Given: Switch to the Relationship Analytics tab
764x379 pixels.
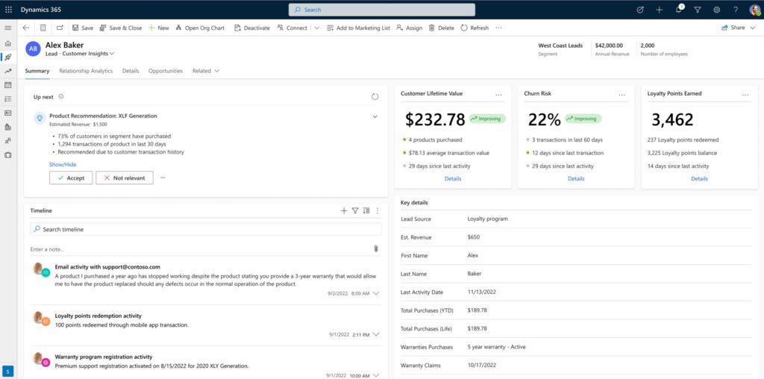Looking at the screenshot, I should click(86, 71).
